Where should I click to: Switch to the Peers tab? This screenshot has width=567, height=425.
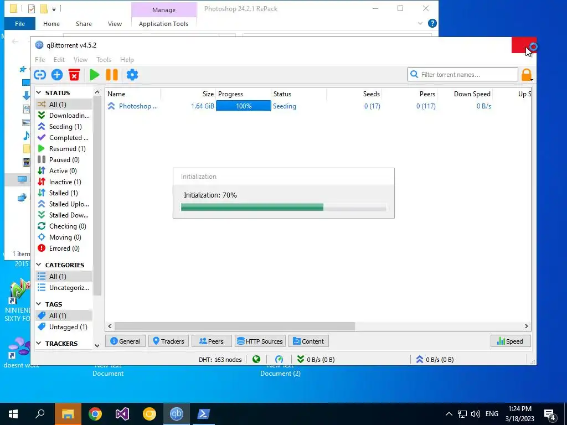point(212,341)
